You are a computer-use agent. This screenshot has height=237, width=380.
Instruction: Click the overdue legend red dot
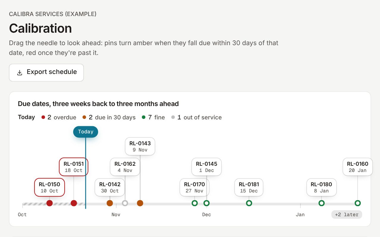point(43,117)
